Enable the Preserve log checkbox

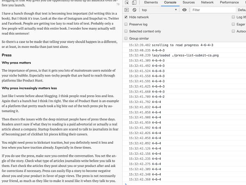(126, 24)
